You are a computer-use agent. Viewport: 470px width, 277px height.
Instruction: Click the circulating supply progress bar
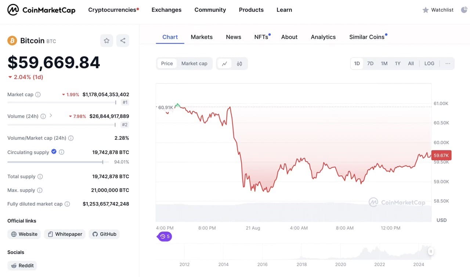(x=55, y=162)
